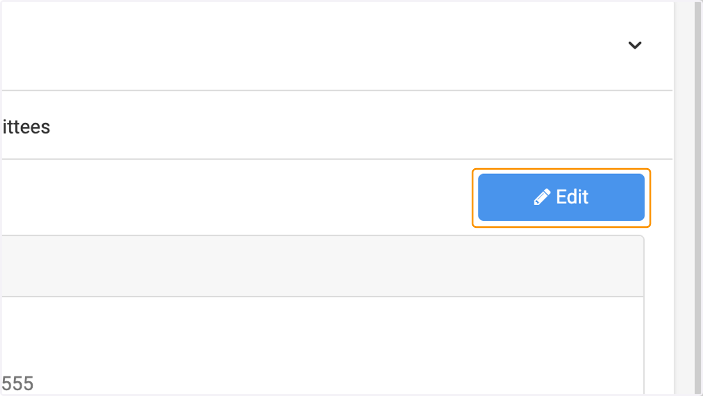703x396 pixels.
Task: Click the top row left of the chevron
Action: [310, 45]
